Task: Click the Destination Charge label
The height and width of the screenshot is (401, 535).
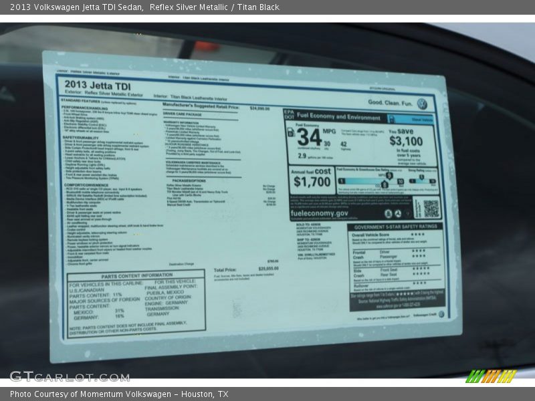Action: point(181,264)
